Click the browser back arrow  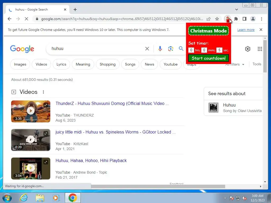(10, 19)
